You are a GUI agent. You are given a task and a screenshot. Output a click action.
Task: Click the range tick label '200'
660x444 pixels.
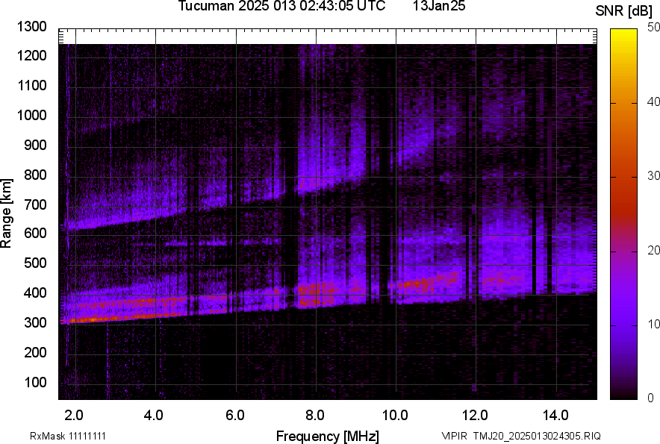coord(35,351)
